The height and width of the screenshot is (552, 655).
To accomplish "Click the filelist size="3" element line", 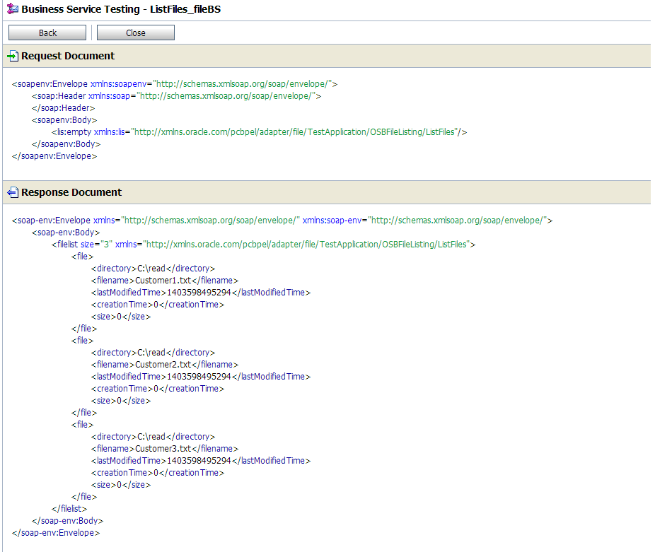I will coord(263,245).
